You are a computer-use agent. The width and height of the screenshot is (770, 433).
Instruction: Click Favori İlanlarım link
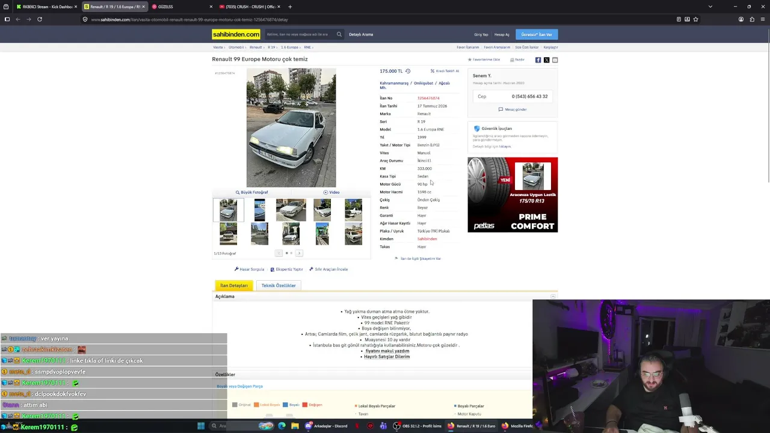[468, 48]
